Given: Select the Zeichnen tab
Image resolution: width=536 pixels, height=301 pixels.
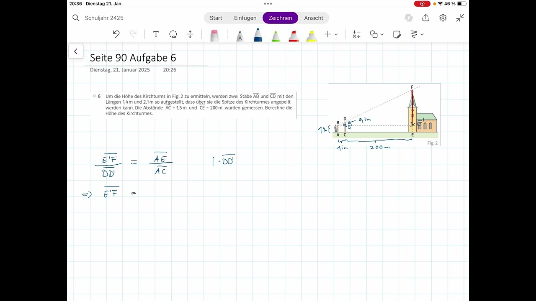Looking at the screenshot, I should pos(280,18).
